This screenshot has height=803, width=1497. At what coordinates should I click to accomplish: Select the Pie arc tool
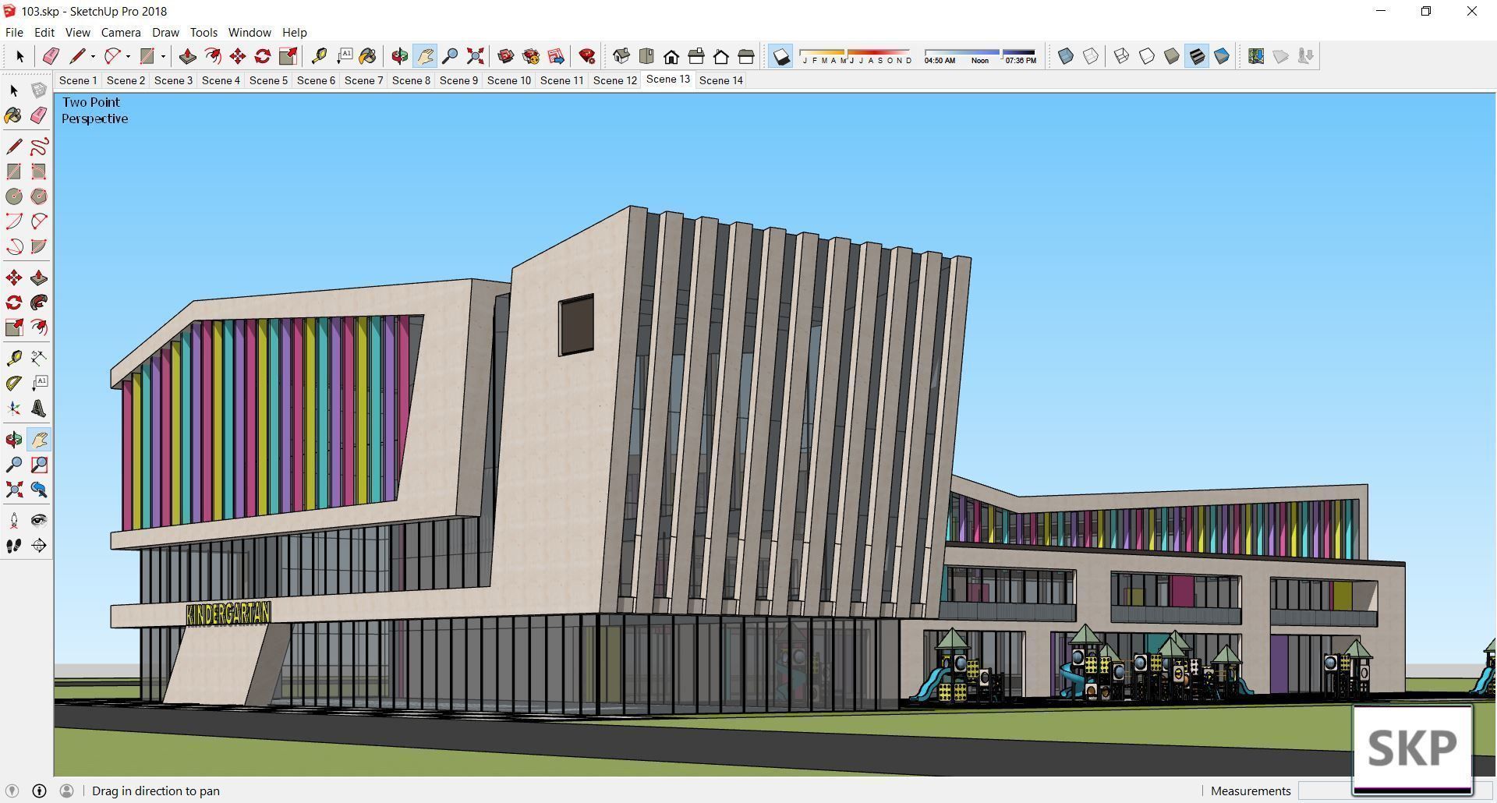click(38, 246)
